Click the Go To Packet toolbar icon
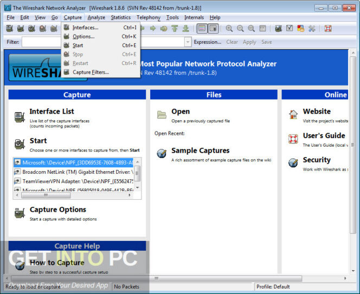360x294 pixels. (164, 29)
